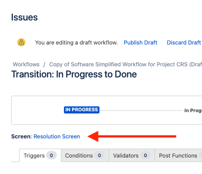The image size is (202, 174).
Task: Select the blue IN PROGRESS status lozenge
Action: [82, 110]
